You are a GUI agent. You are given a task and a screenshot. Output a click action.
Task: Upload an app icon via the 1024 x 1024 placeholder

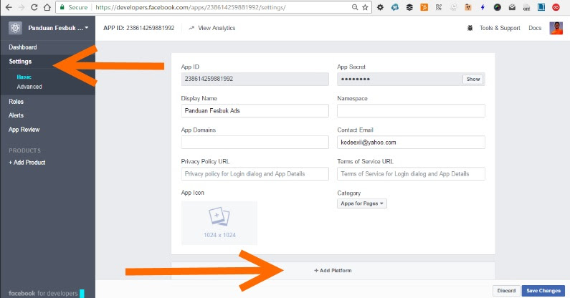[219, 223]
